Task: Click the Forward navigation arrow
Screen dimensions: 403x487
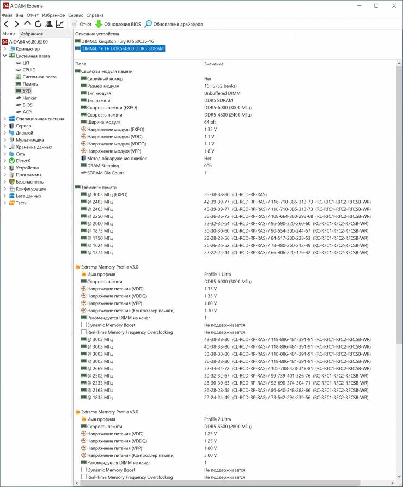Action: pos(16,24)
